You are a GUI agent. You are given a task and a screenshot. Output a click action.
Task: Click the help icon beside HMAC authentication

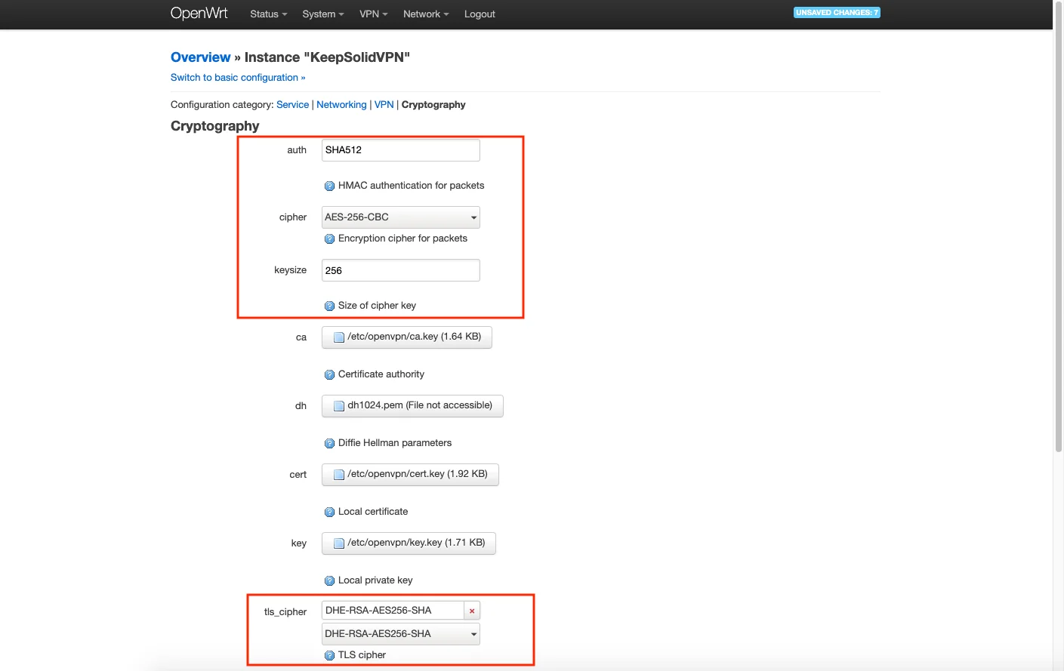(x=329, y=186)
